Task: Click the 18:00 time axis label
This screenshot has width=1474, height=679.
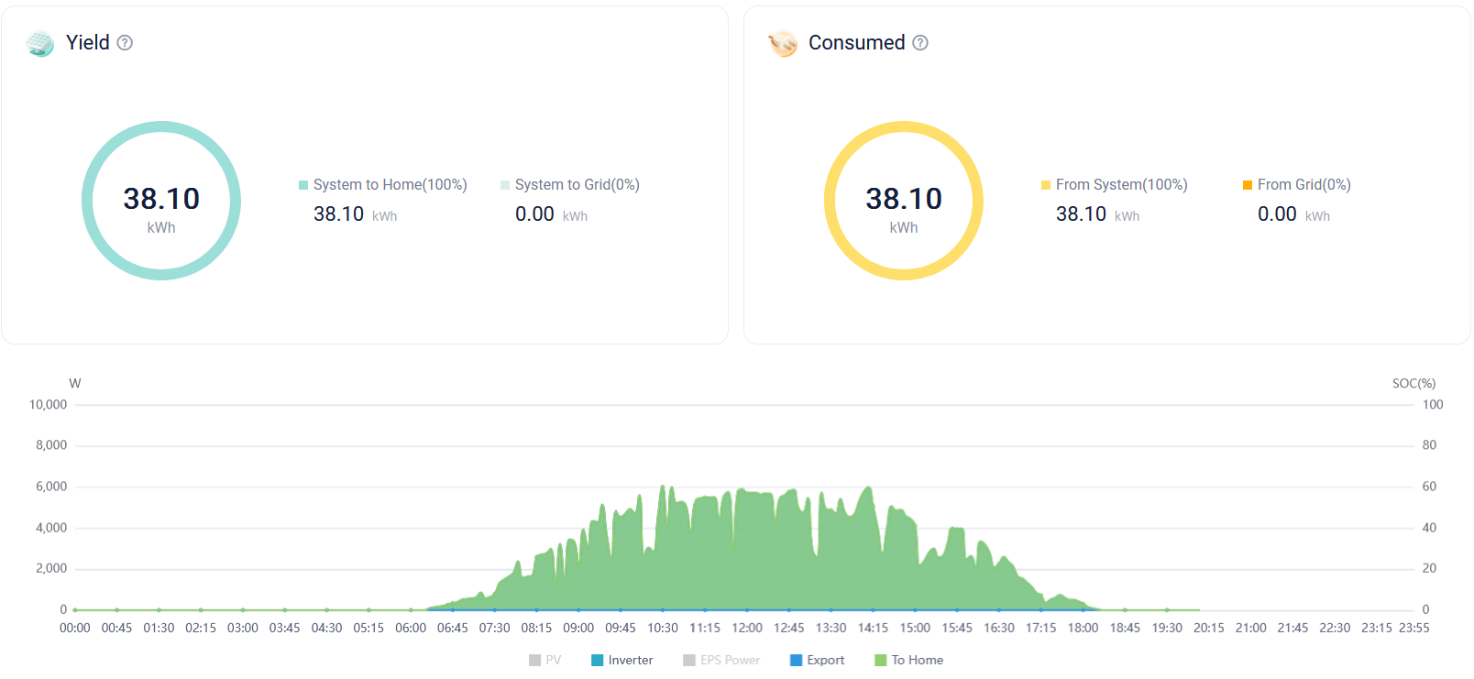Action: tap(1083, 628)
